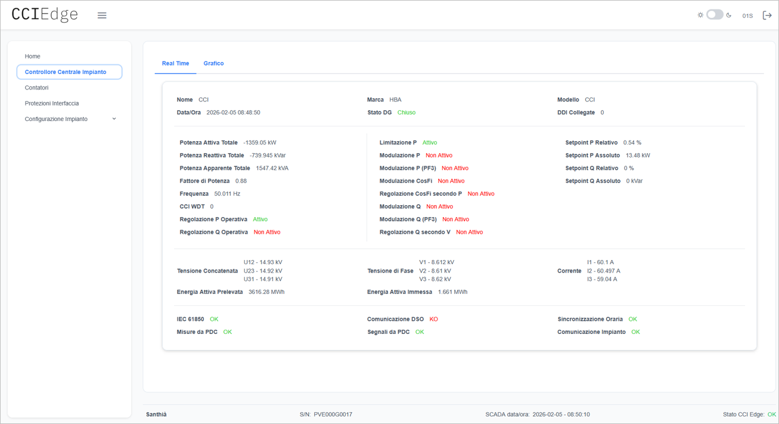Image resolution: width=779 pixels, height=424 pixels.
Task: Click the sun light-mode icon
Action: (x=700, y=16)
